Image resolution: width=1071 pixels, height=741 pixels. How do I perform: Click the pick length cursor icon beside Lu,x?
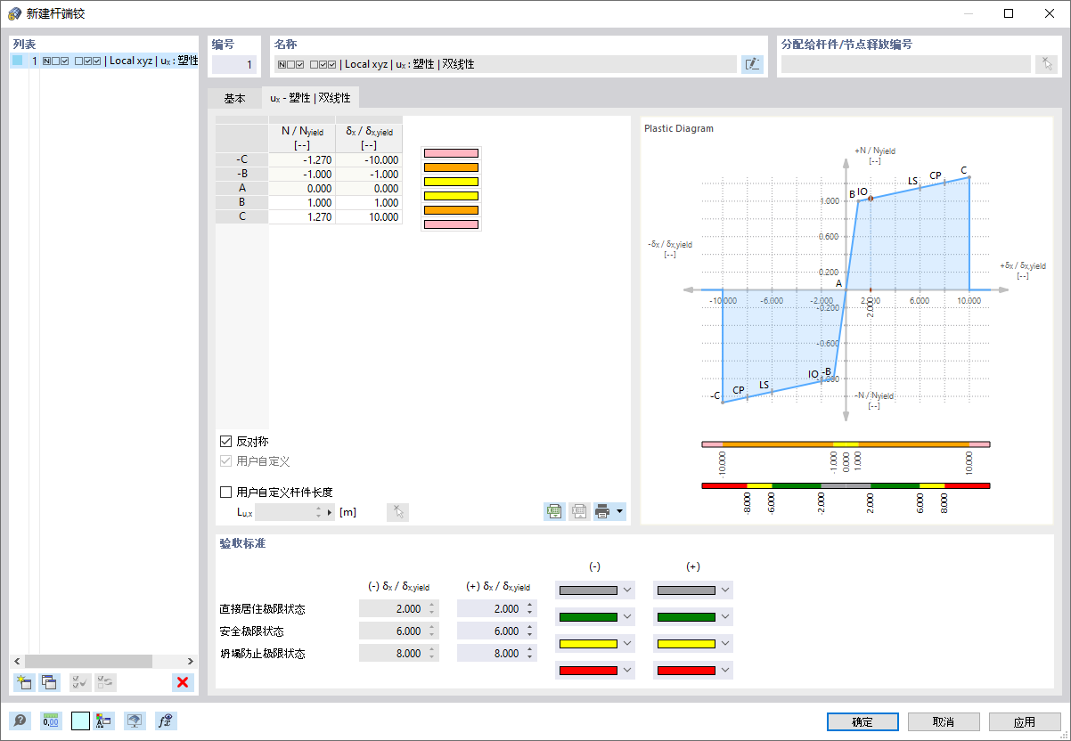(x=398, y=512)
